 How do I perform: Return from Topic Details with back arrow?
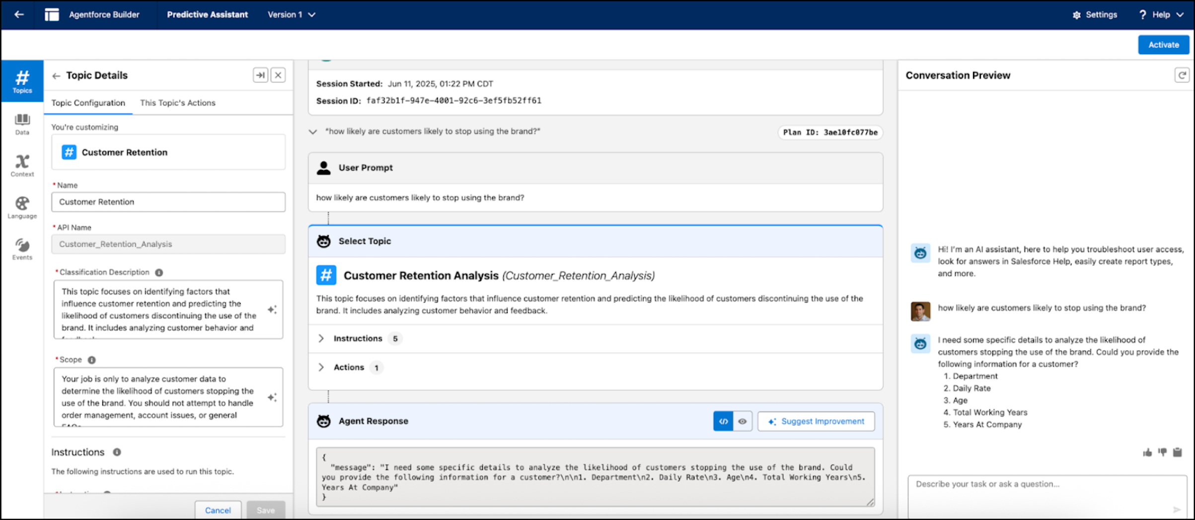click(x=56, y=75)
